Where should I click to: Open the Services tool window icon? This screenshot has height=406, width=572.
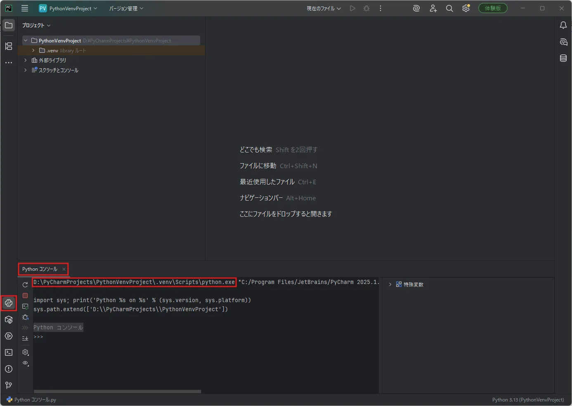tap(9, 336)
